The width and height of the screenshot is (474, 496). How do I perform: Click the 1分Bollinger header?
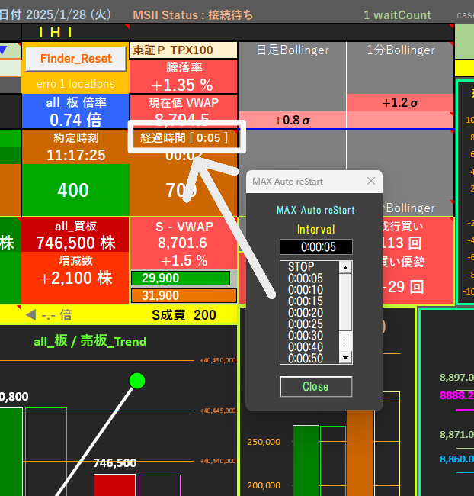point(401,50)
